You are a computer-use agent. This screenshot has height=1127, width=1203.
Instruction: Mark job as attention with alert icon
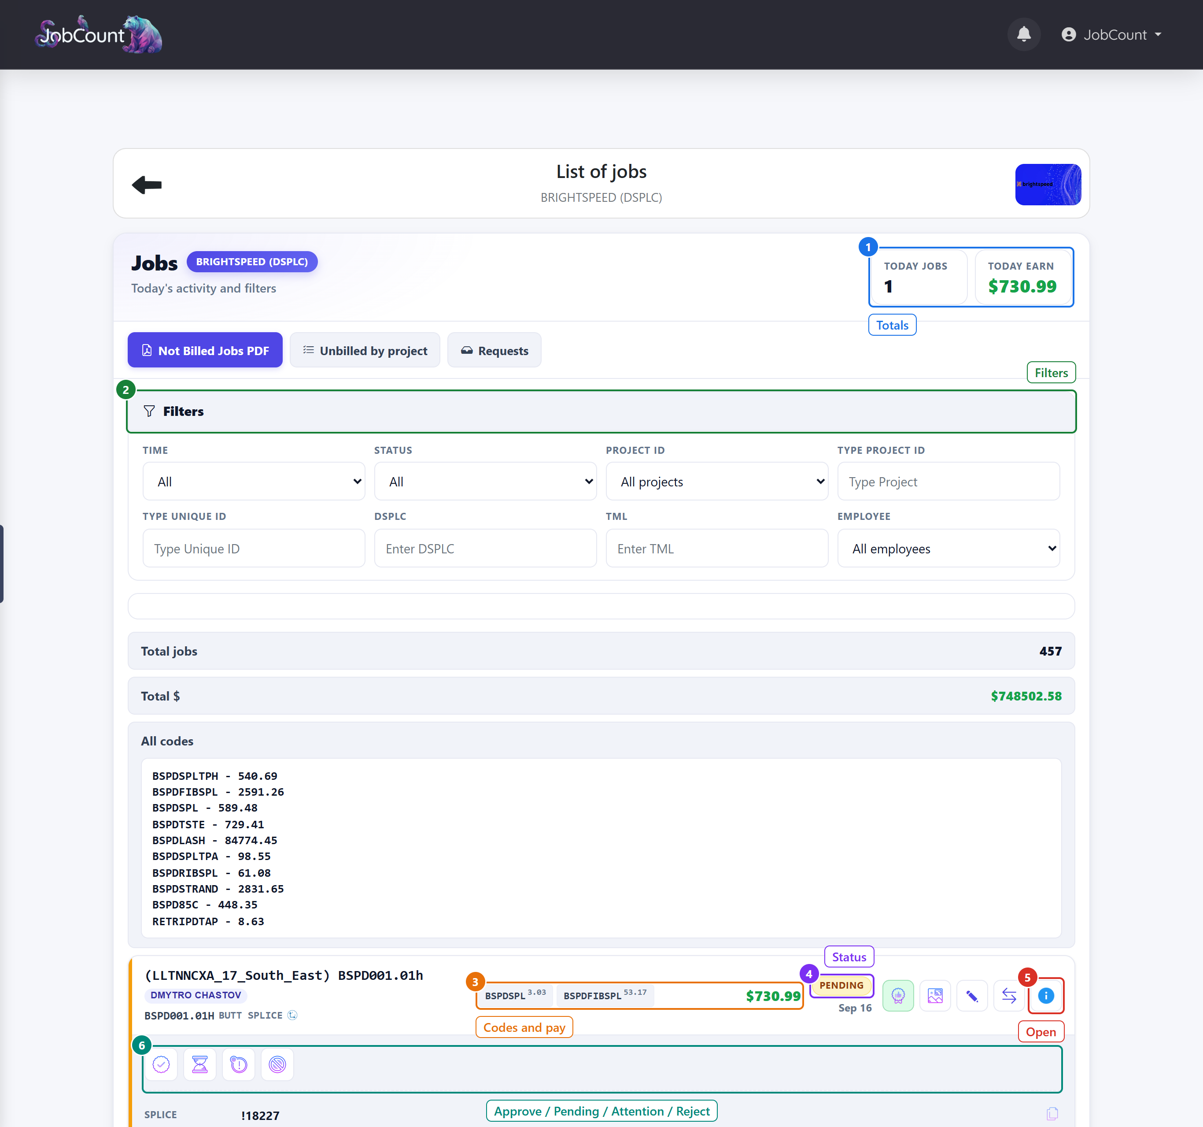tap(238, 1064)
